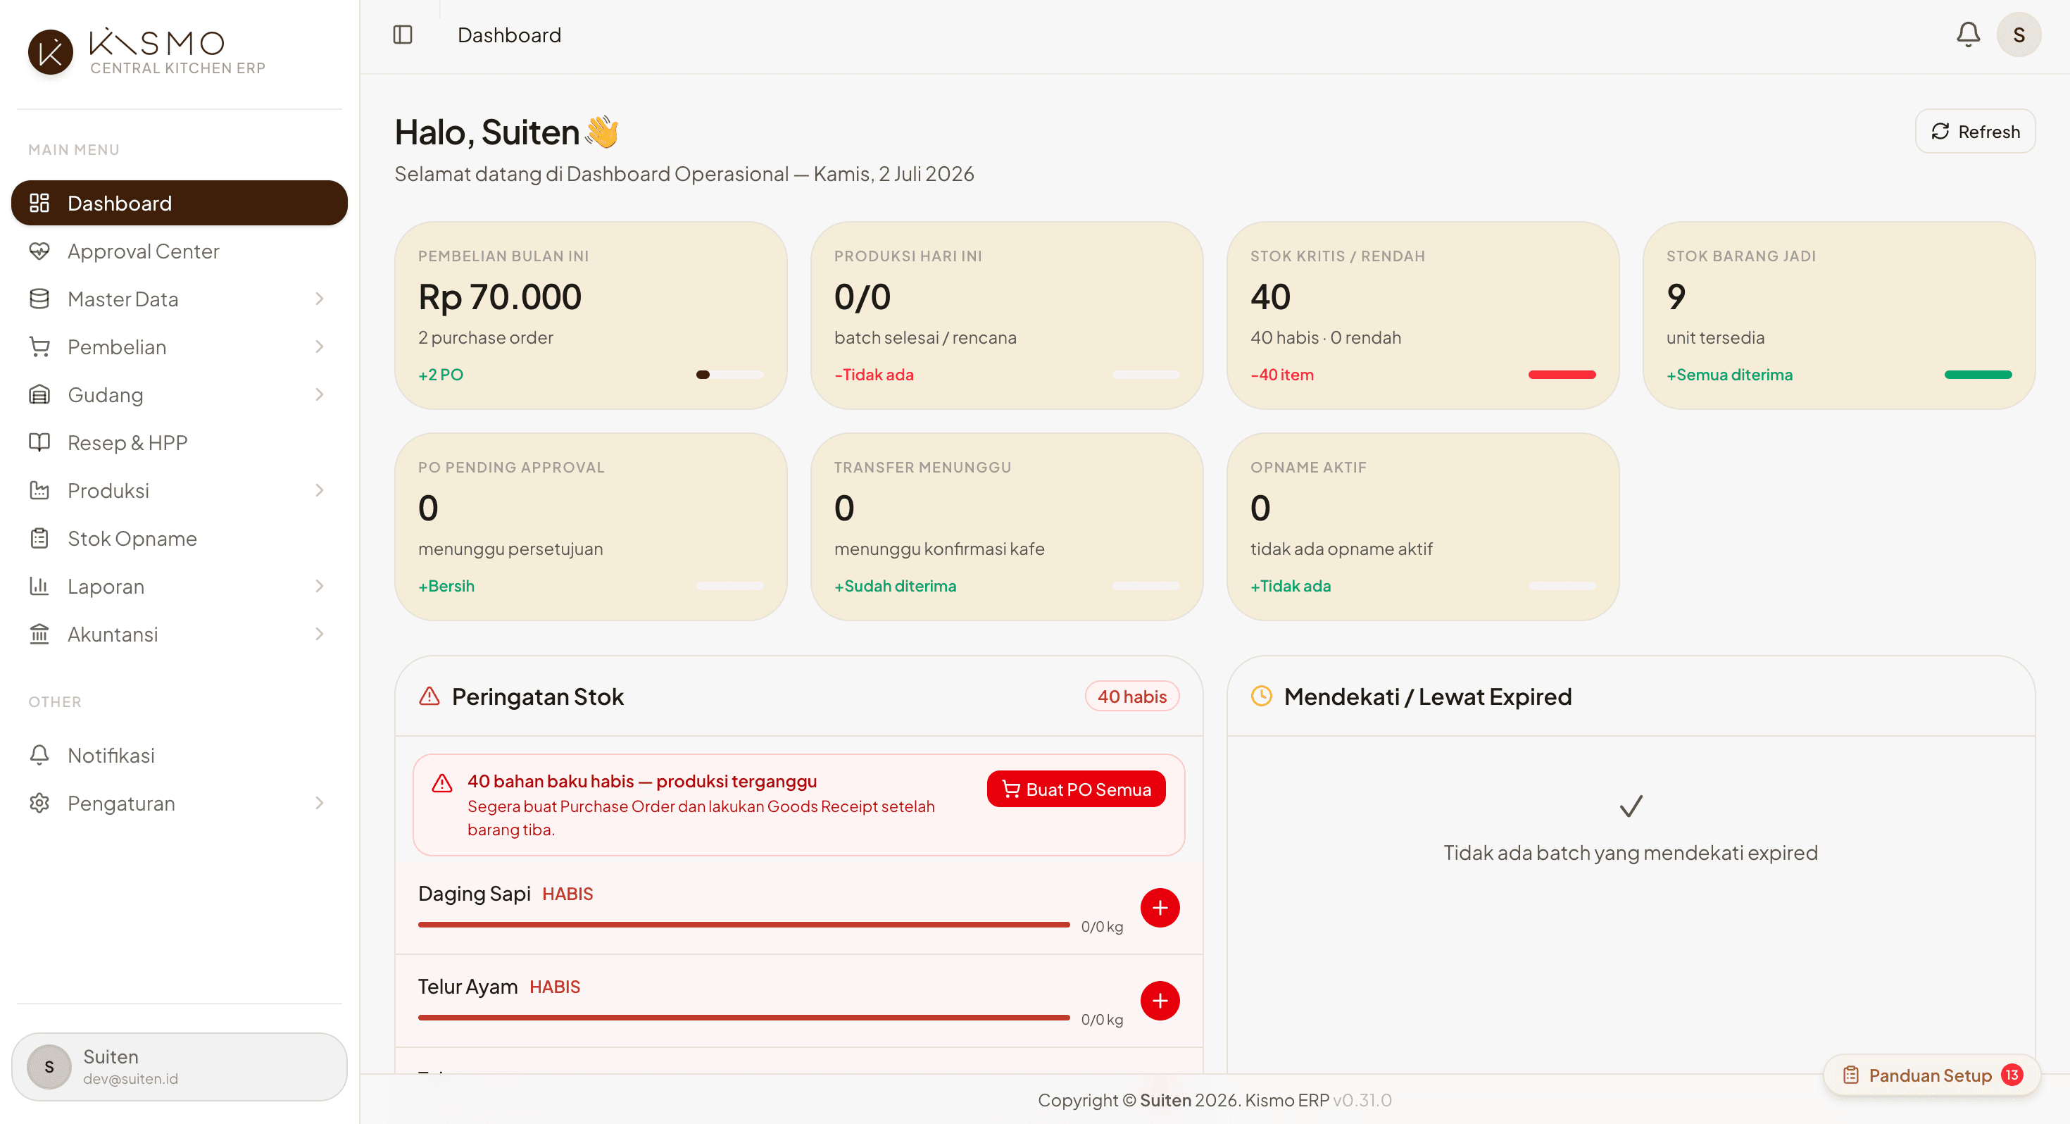Click the Mendekati Expired clock icon
This screenshot has width=2070, height=1124.
1262,697
